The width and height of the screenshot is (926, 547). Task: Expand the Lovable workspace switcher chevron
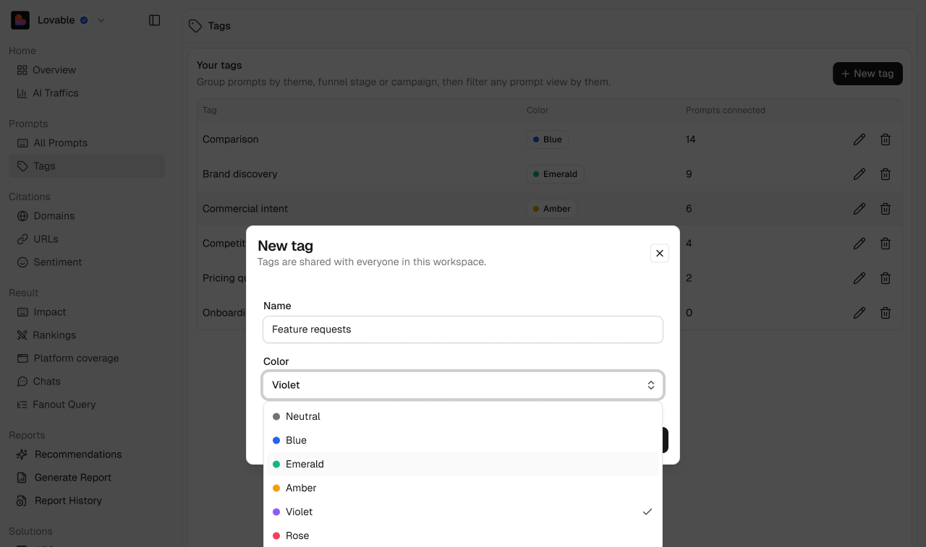pos(101,20)
